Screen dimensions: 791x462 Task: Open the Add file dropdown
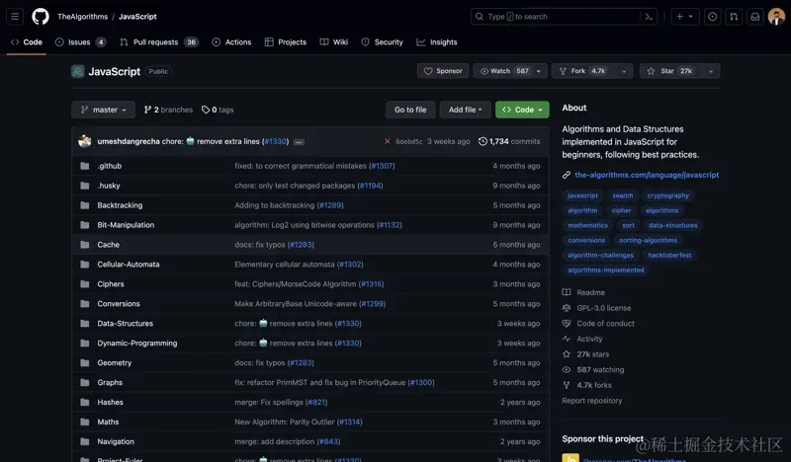coord(465,110)
